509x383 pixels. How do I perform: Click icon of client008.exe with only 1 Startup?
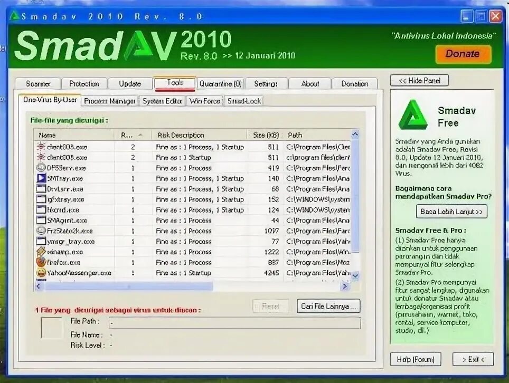click(x=41, y=157)
